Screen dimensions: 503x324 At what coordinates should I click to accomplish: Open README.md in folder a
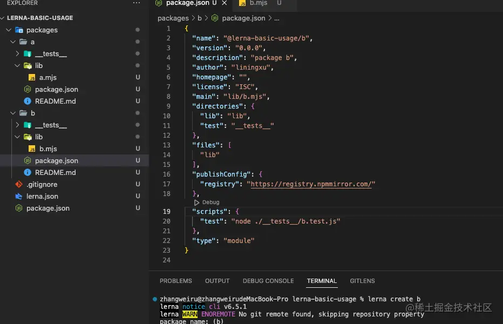(56, 101)
